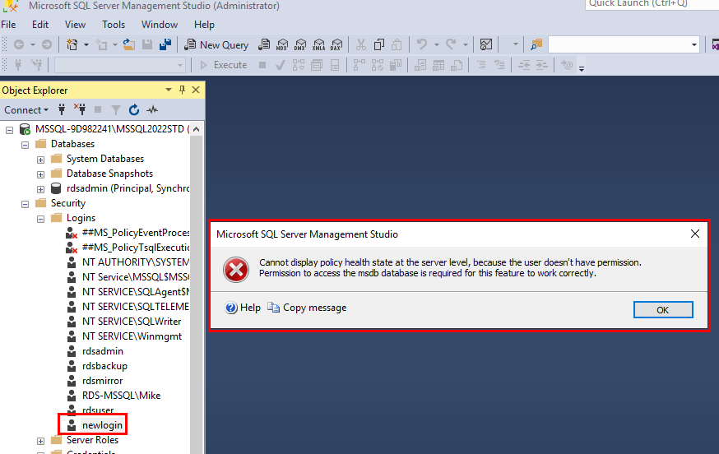The width and height of the screenshot is (719, 454).
Task: Click the Quick Launch search field
Action: pyautogui.click(x=652, y=3)
